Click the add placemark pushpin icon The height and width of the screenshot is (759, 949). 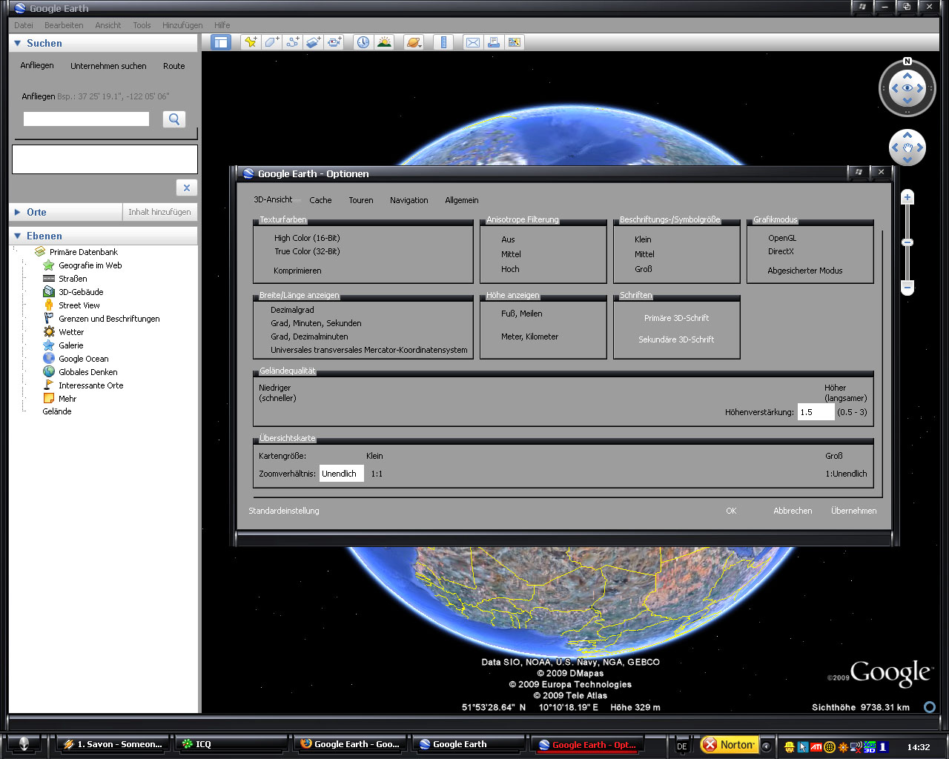coord(251,42)
